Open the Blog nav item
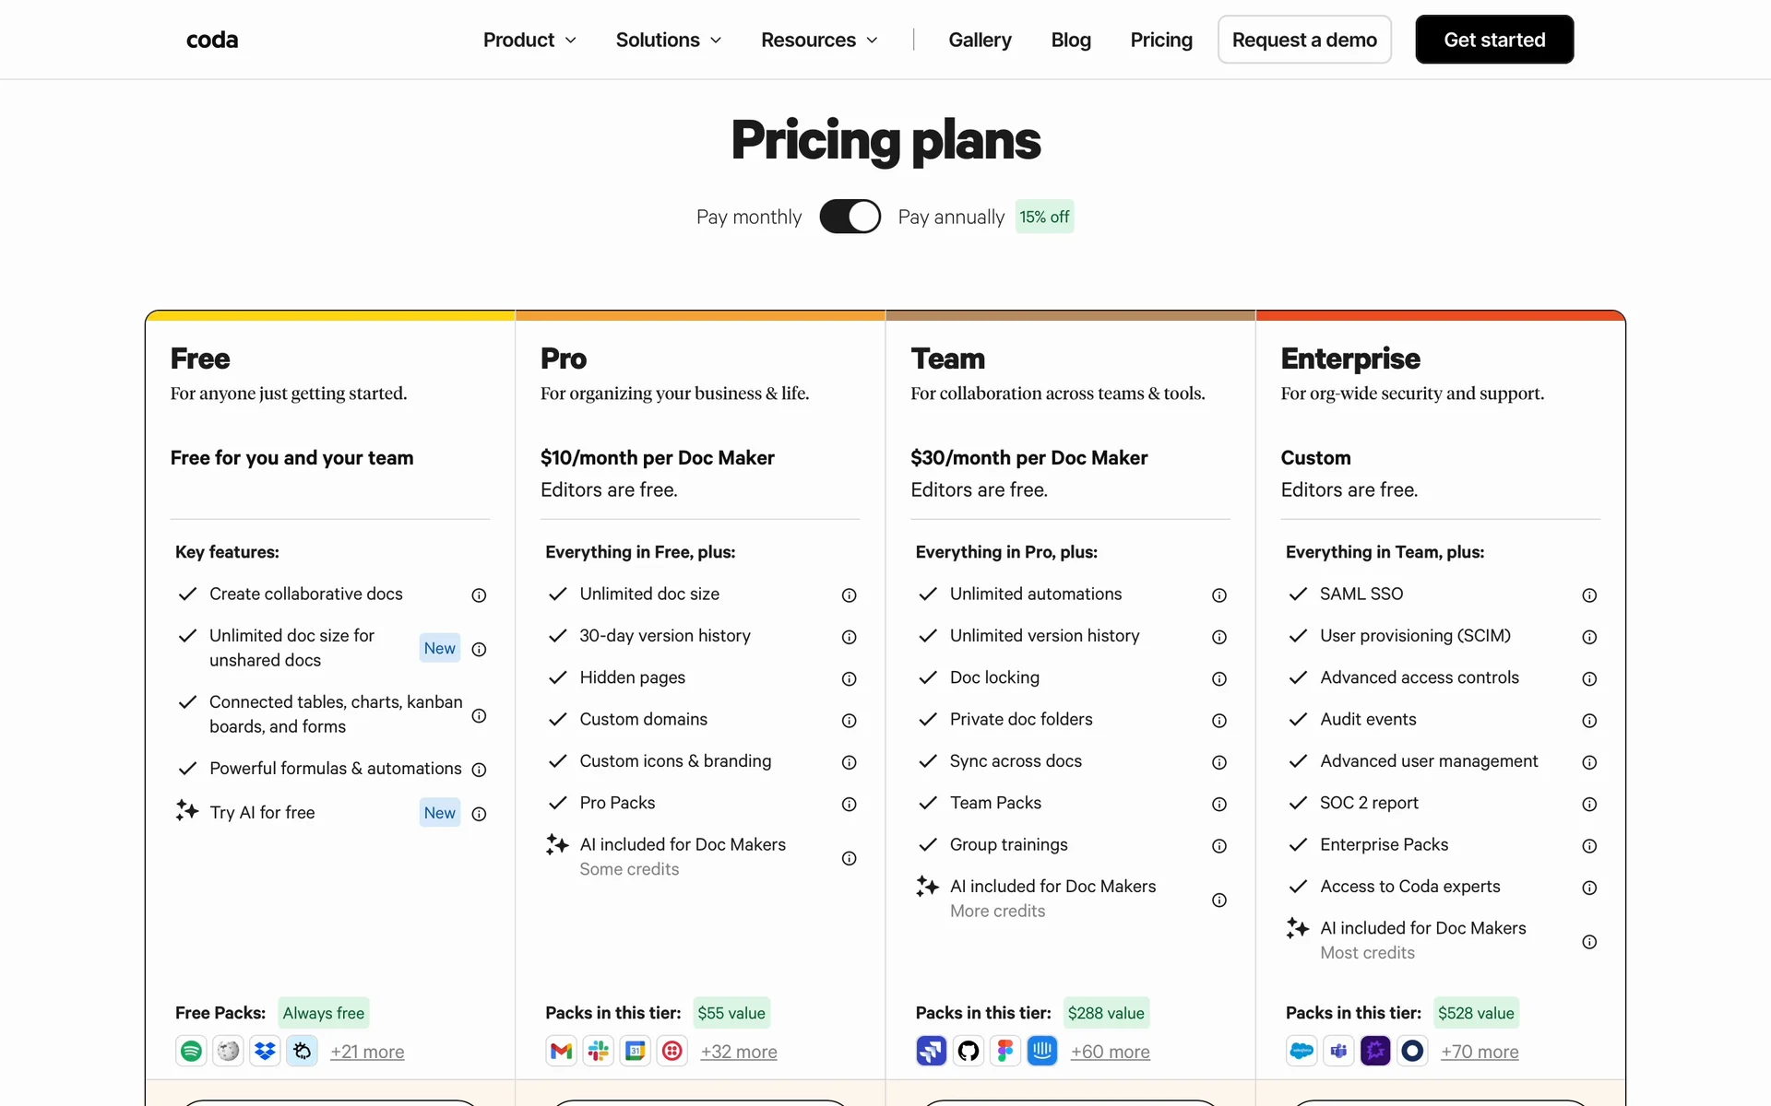 pos(1071,40)
